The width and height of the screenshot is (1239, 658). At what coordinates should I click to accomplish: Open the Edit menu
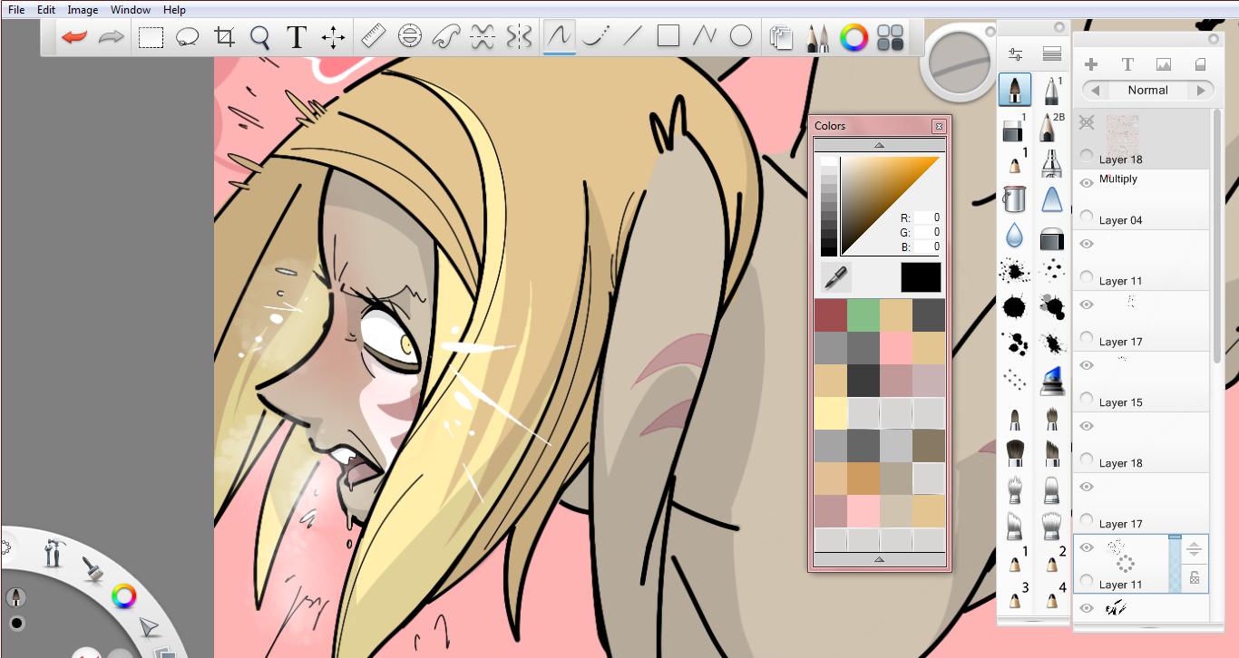click(x=46, y=10)
